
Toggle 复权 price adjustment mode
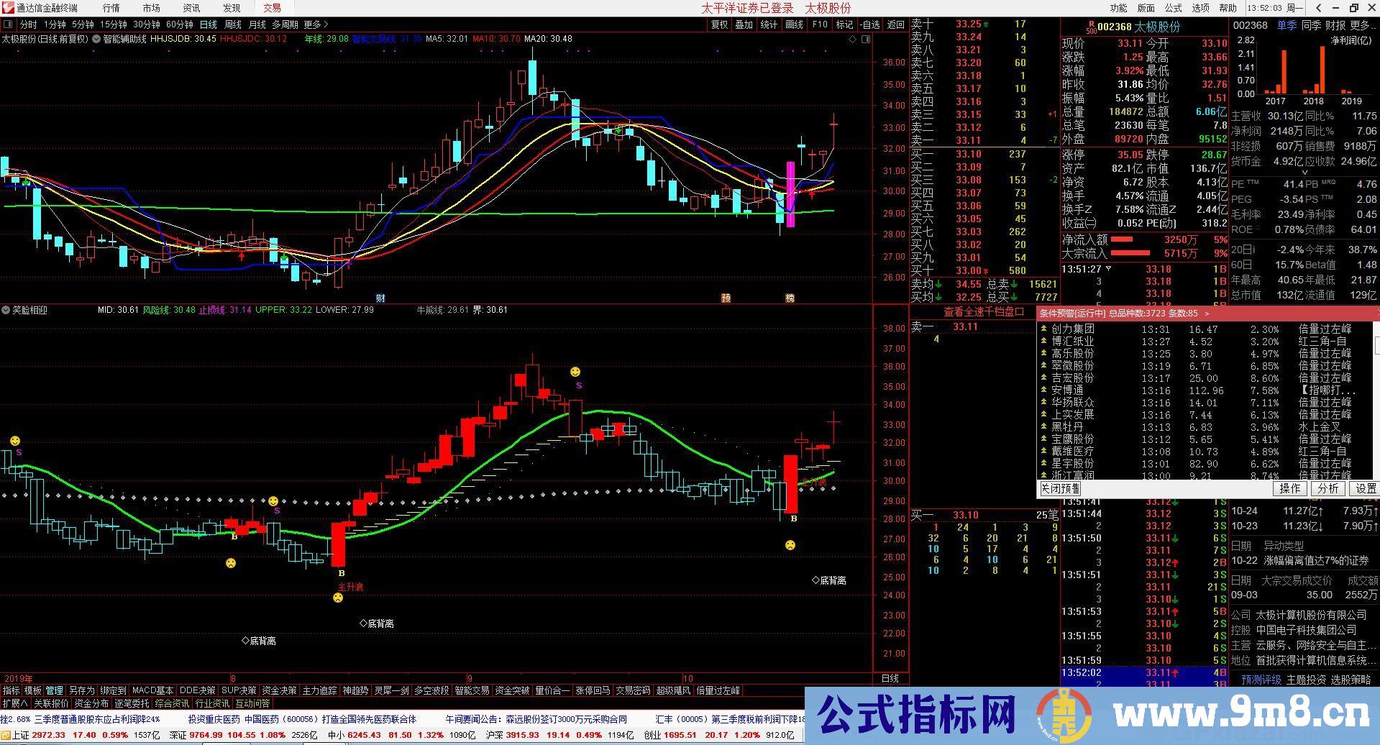point(719,24)
